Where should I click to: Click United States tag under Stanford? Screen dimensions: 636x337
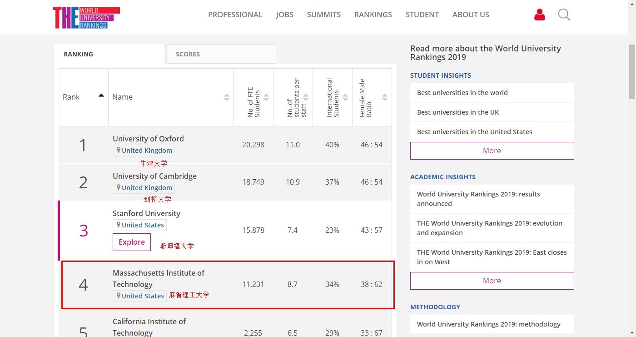pos(139,225)
